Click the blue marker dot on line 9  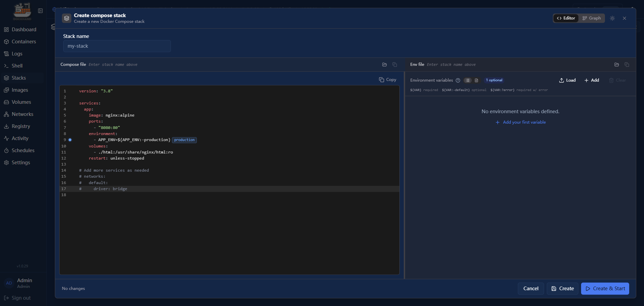click(70, 140)
